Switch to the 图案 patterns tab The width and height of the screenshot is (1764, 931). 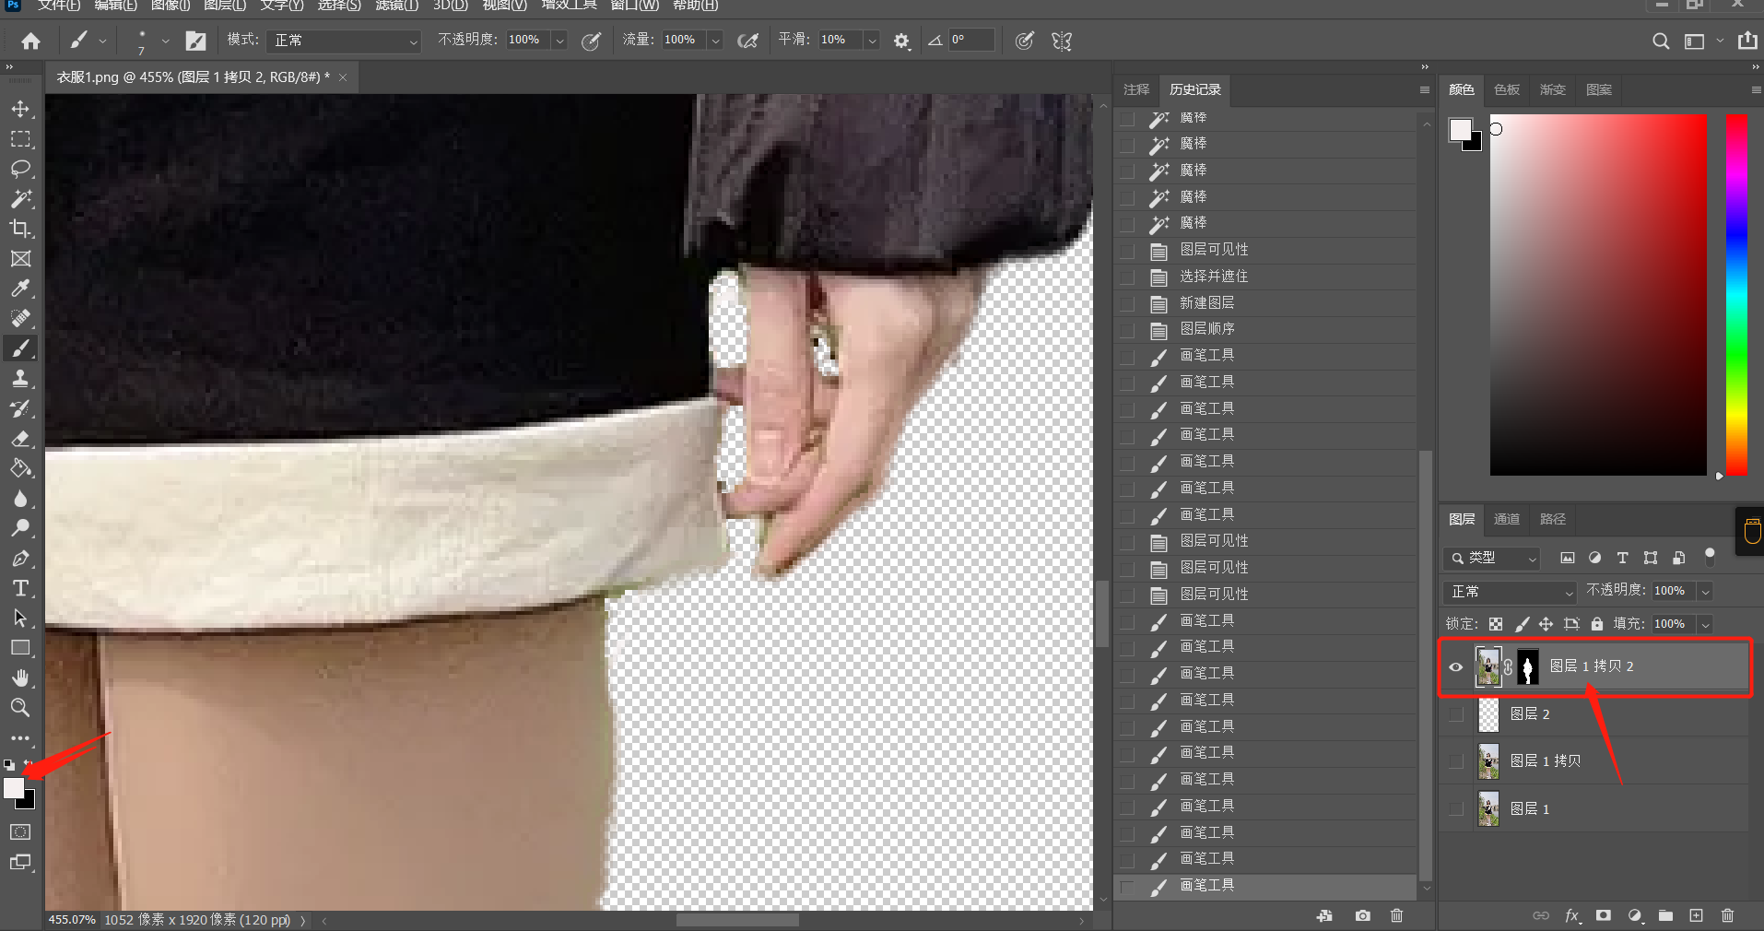click(1599, 89)
